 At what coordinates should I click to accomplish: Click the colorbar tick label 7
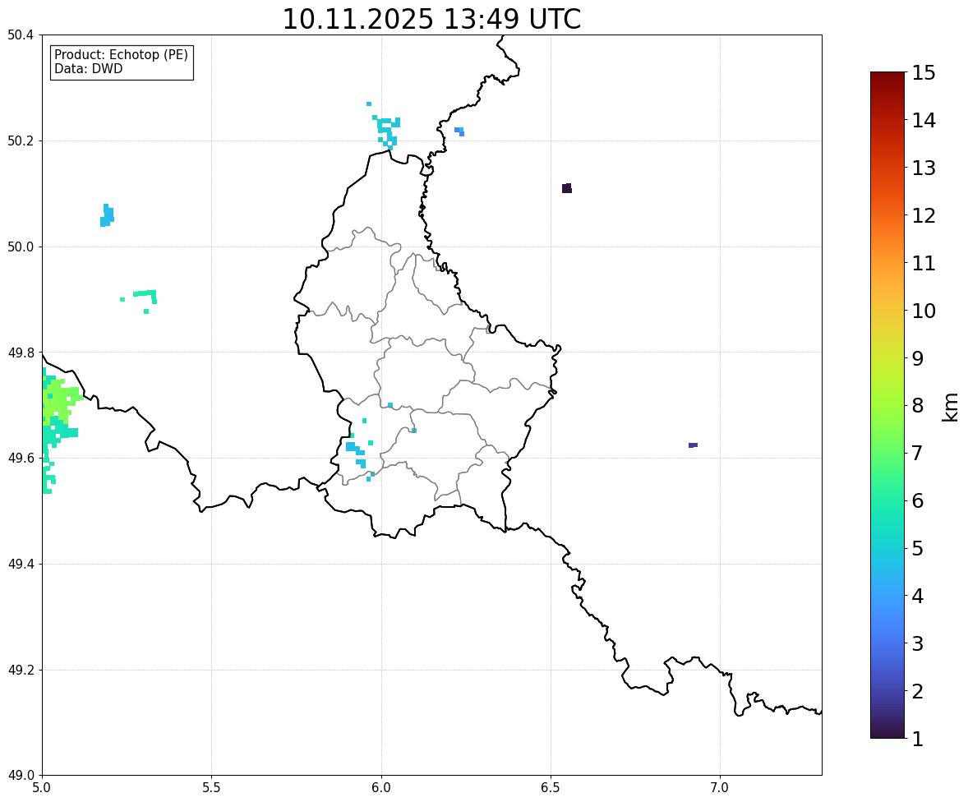click(918, 453)
